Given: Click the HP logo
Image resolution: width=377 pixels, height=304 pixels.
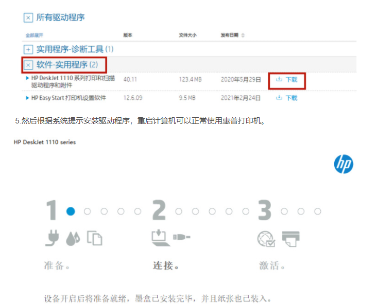Looking at the screenshot, I should [344, 164].
